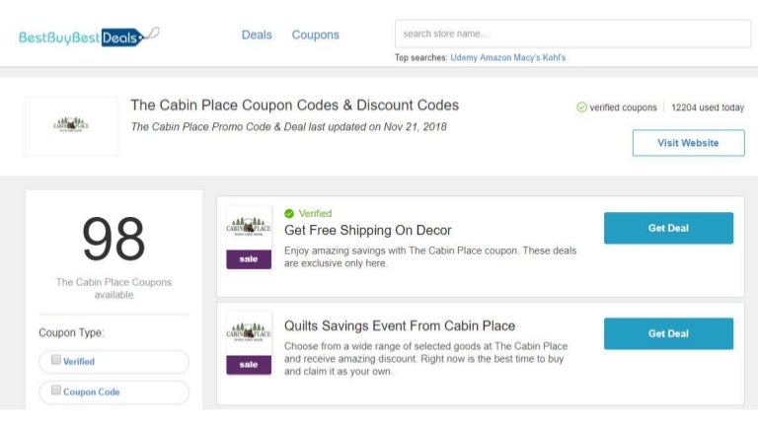
Task: Click the purple sale badge on Quilts deal
Action: (x=249, y=365)
